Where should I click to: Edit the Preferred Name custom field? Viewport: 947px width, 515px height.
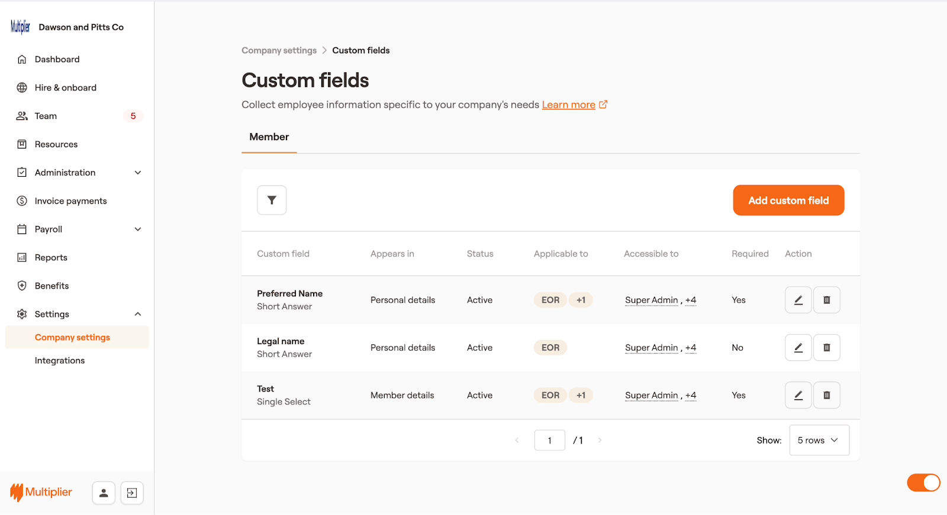(798, 300)
